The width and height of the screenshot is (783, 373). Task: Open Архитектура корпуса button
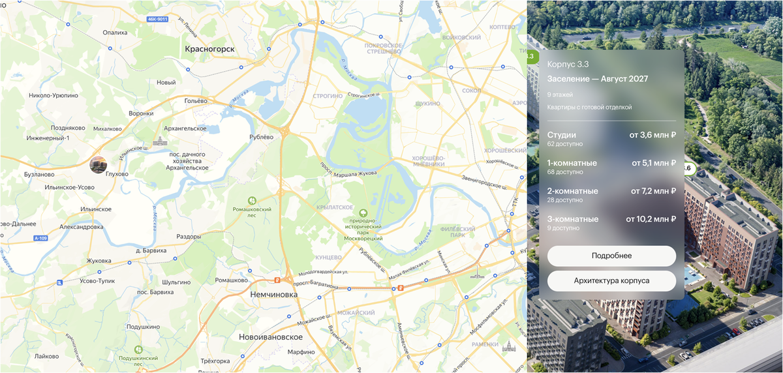[611, 281]
